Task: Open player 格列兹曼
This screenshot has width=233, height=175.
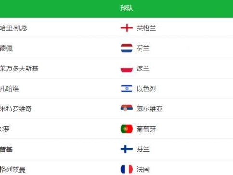Action: tap(13, 169)
